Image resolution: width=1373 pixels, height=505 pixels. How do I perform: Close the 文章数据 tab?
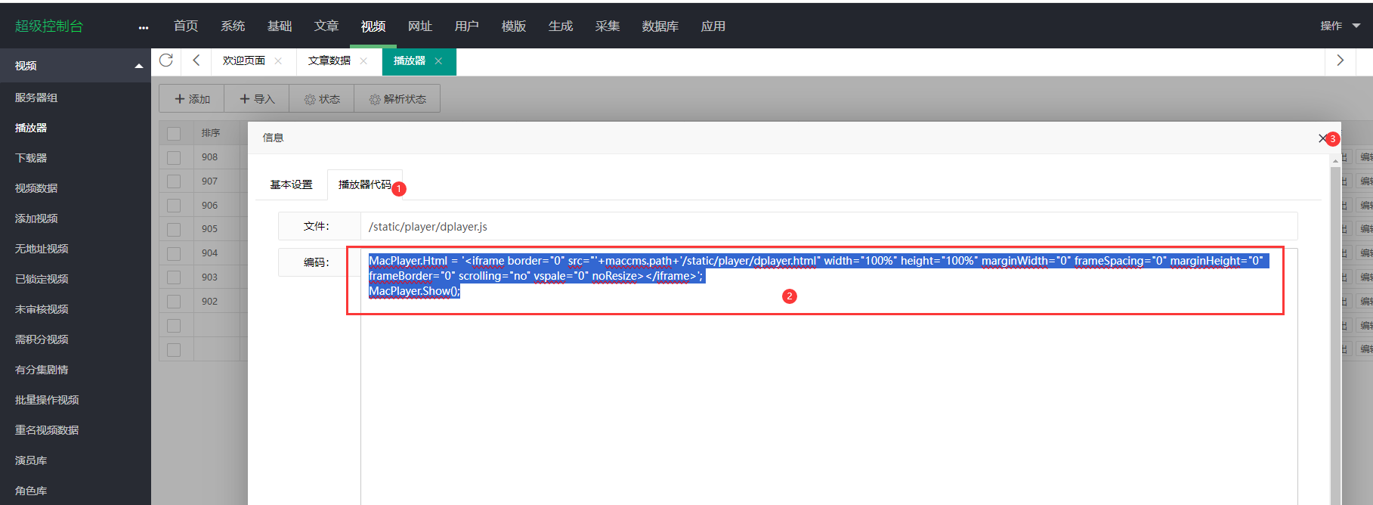point(363,61)
